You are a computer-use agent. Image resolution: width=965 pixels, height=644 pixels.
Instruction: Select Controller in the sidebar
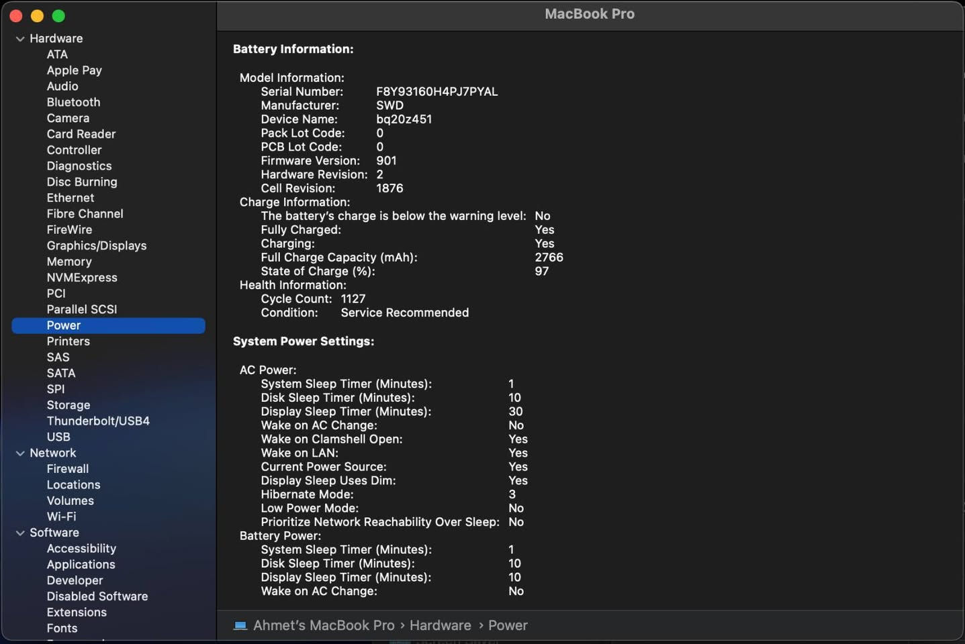click(x=74, y=150)
